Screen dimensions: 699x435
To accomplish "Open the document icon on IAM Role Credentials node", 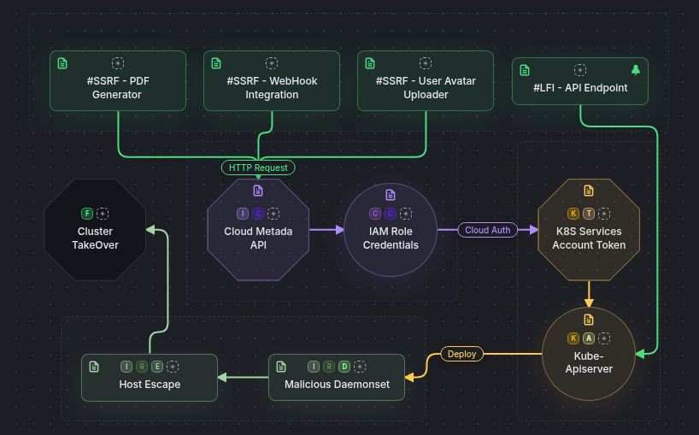I will pyautogui.click(x=391, y=195).
